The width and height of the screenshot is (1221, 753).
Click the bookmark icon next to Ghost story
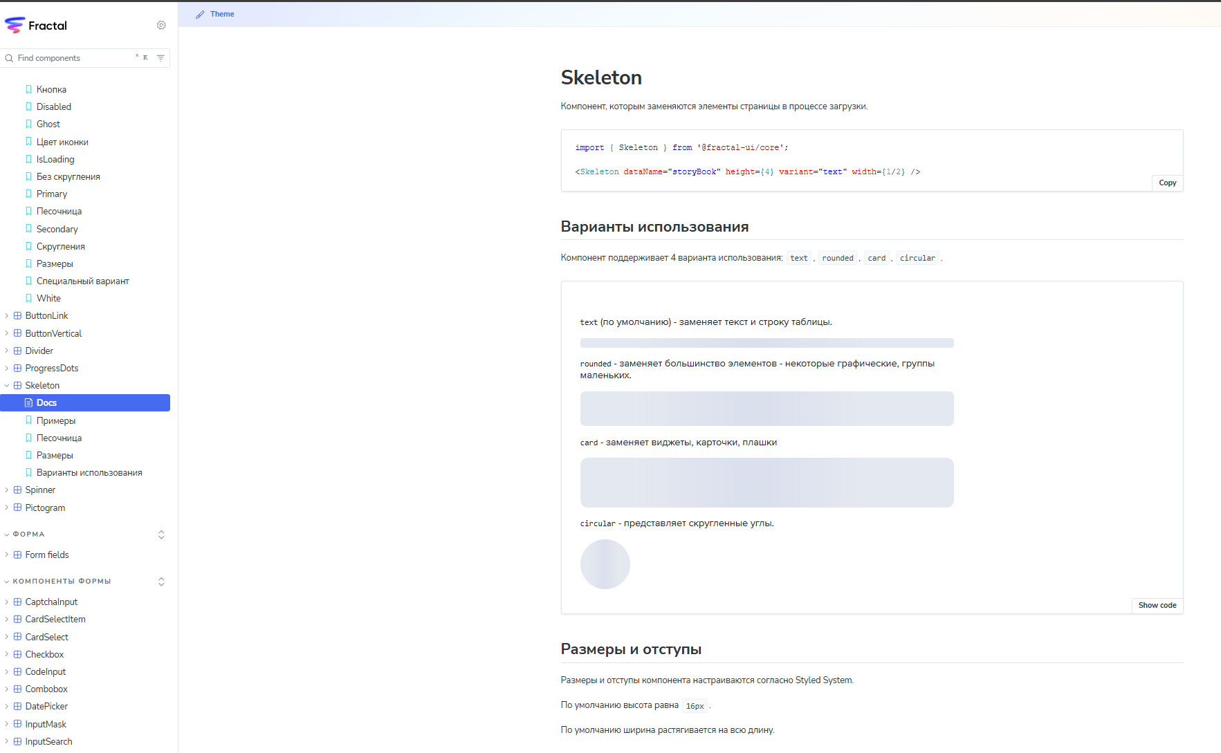[x=28, y=124]
